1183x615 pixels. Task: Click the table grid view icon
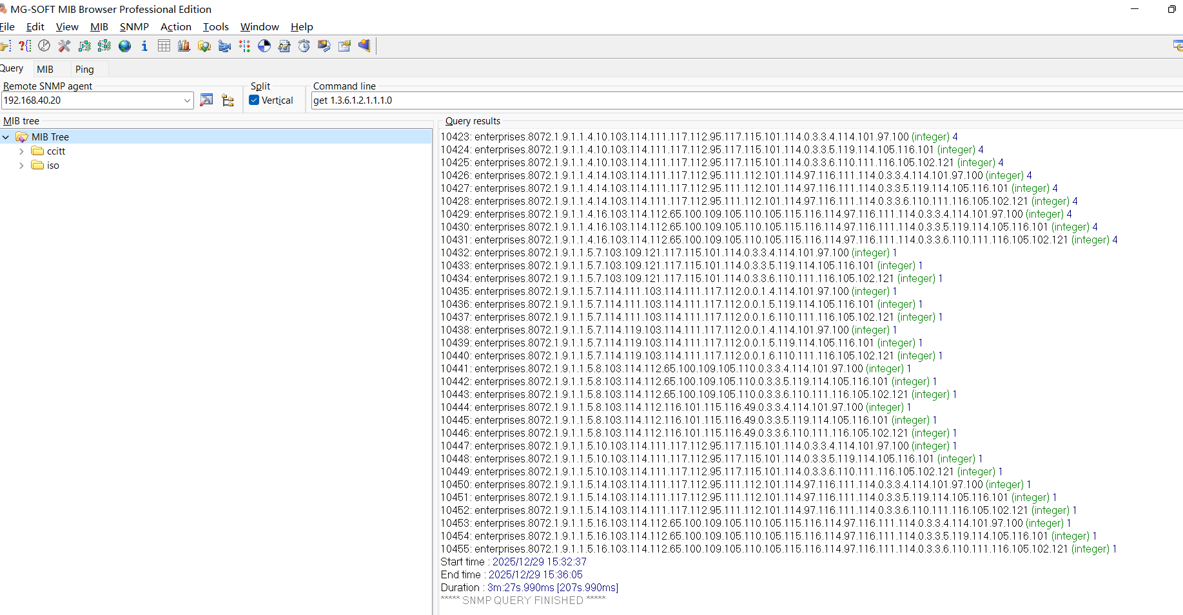(x=164, y=46)
